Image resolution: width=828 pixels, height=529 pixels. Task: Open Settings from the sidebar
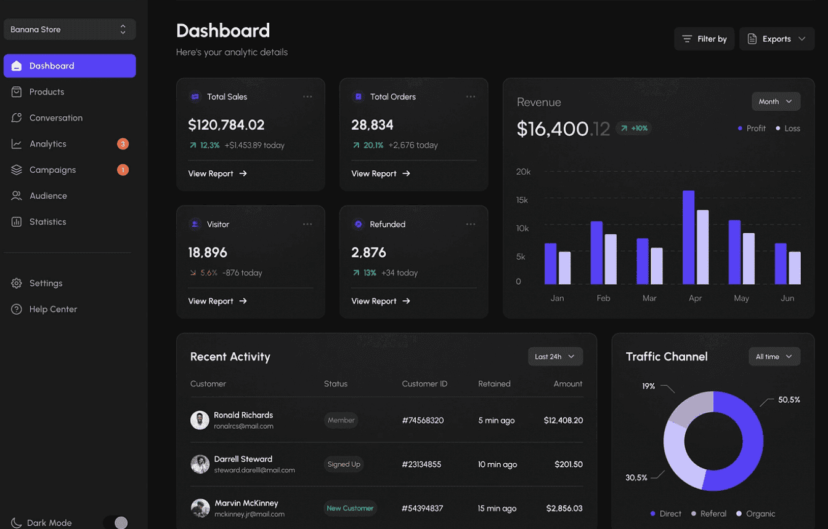(46, 284)
